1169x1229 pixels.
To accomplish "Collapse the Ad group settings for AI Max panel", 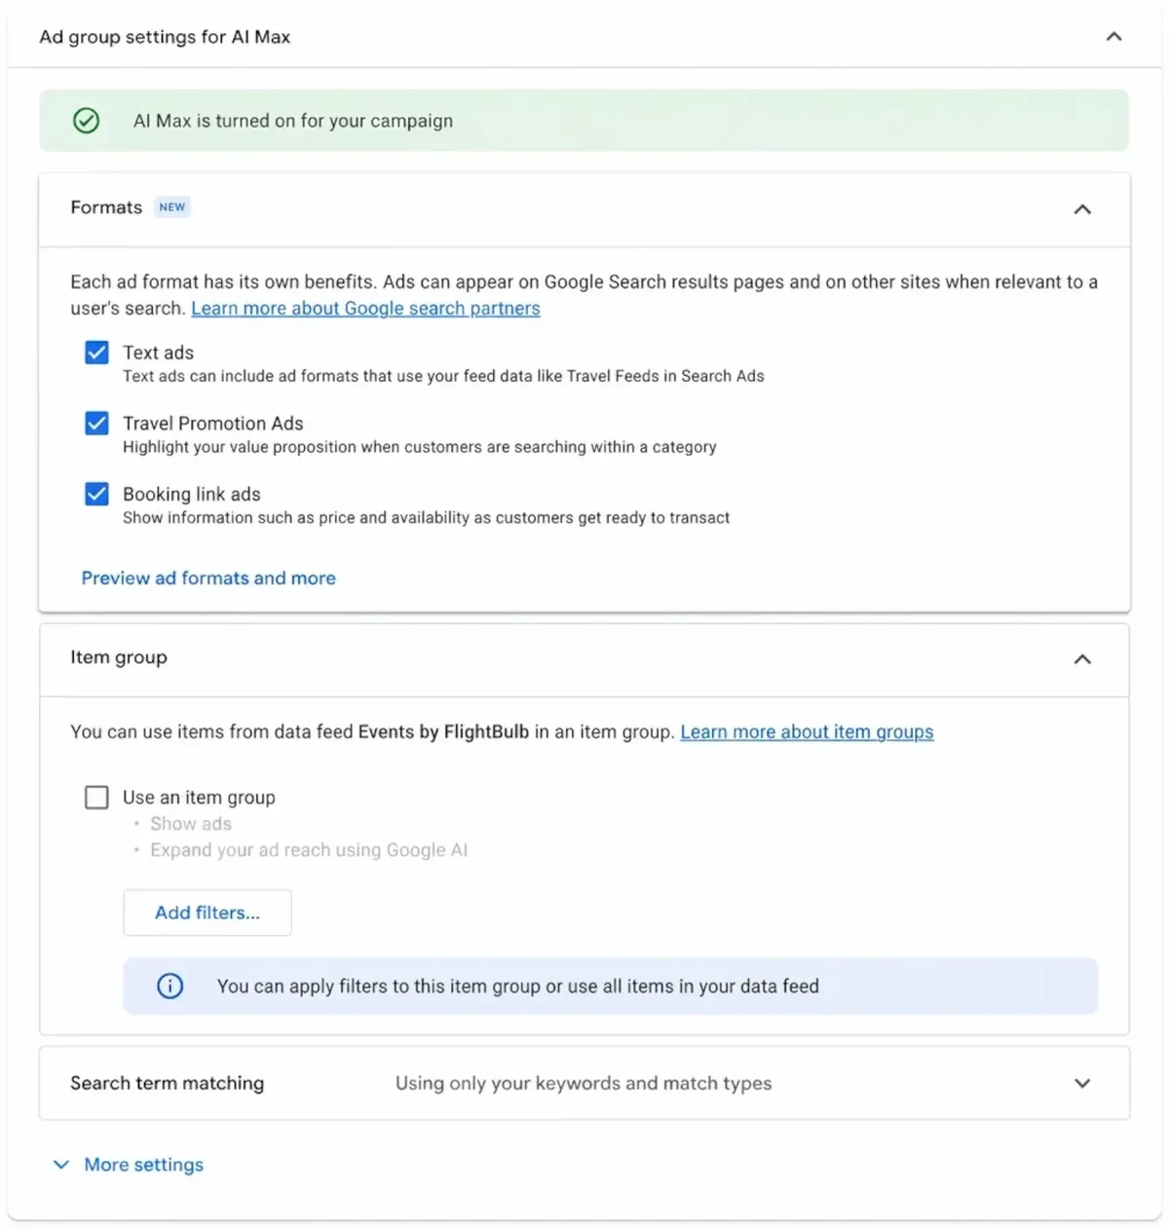I will coord(1114,37).
